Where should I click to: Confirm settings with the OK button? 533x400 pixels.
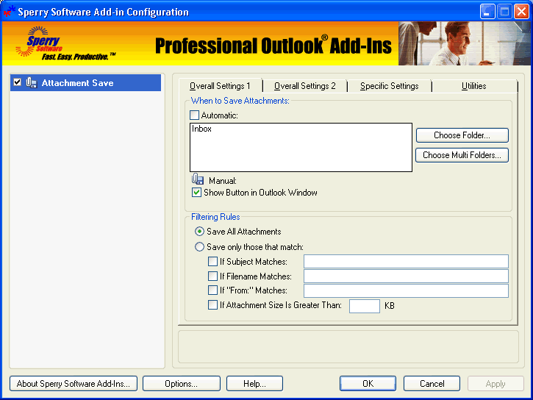pyautogui.click(x=368, y=384)
